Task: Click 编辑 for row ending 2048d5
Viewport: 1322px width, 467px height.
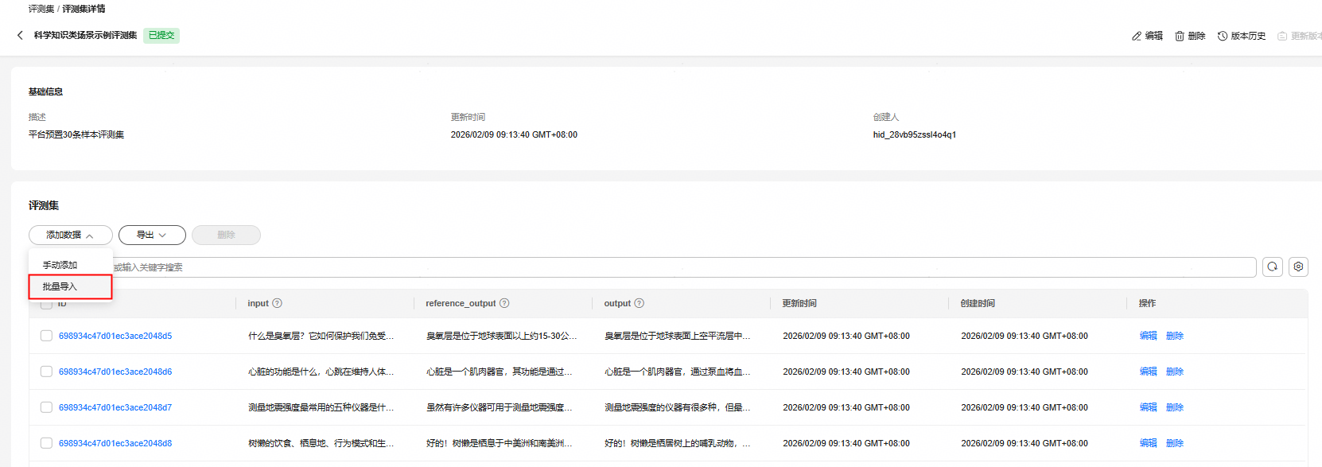Action: [x=1148, y=336]
